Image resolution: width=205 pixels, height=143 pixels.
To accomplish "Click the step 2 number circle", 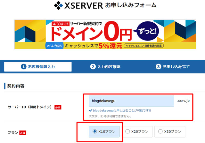I will coord(93,67).
